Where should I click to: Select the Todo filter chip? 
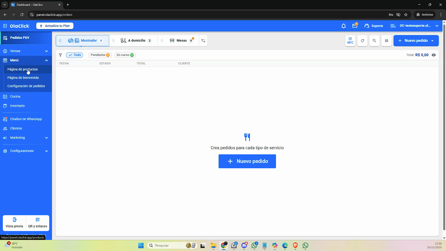(x=74, y=55)
